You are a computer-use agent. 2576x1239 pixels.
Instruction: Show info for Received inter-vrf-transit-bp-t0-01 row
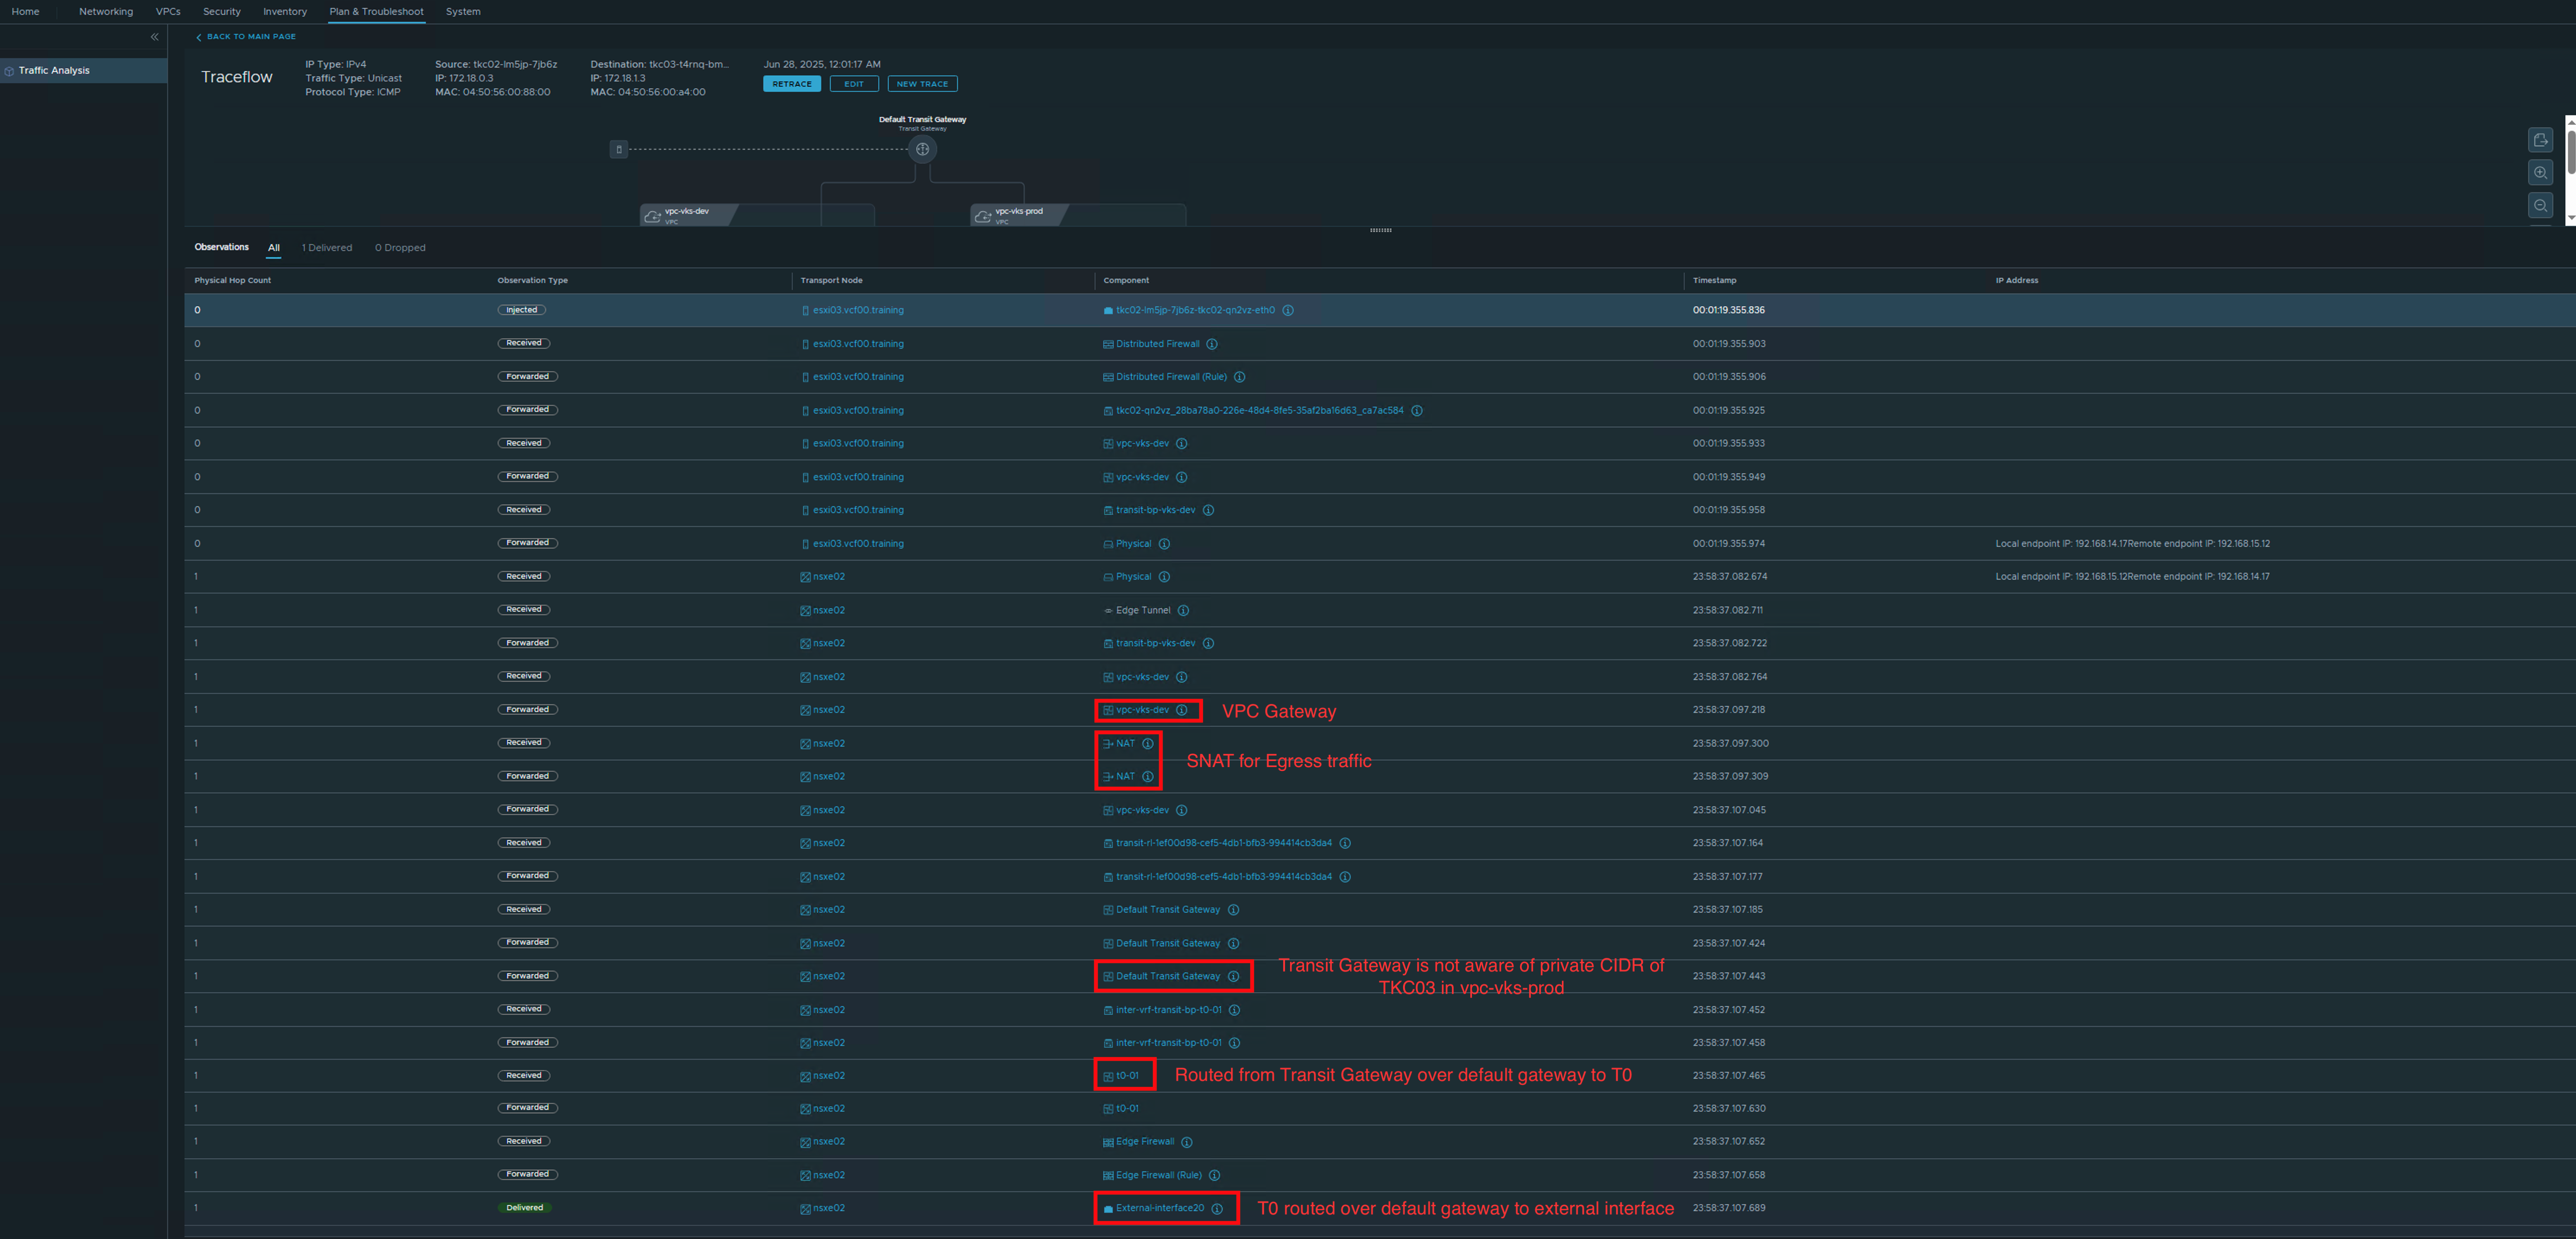1234,1010
